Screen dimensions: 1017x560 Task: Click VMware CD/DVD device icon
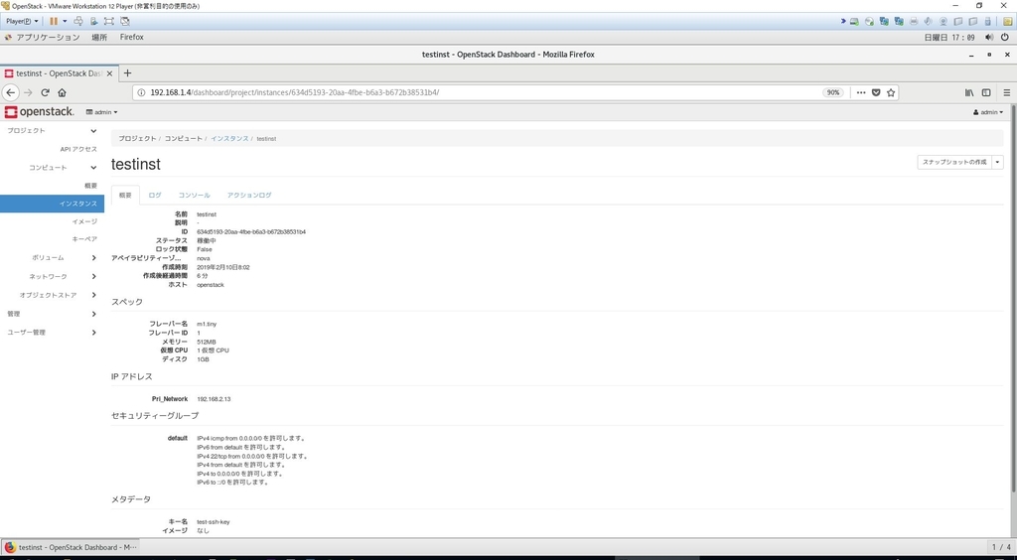tap(869, 22)
